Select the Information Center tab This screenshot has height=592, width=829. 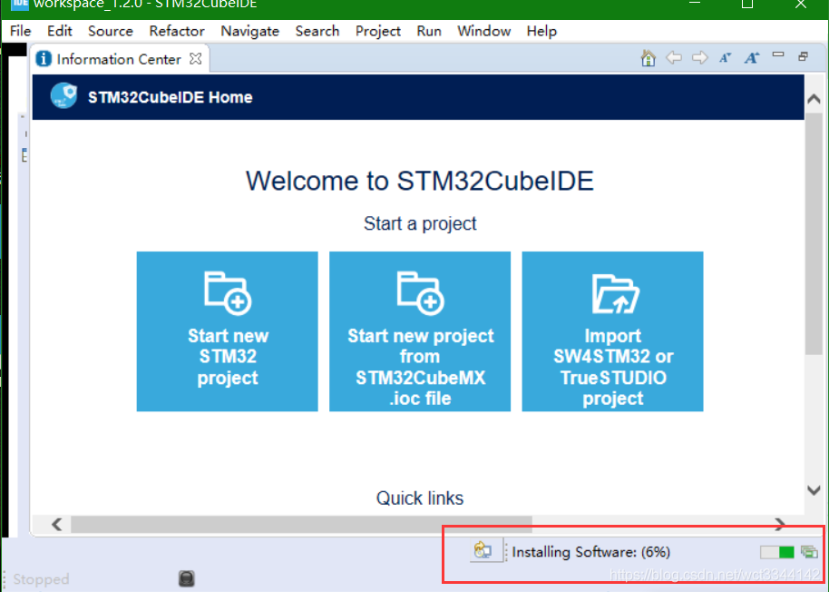[x=119, y=59]
